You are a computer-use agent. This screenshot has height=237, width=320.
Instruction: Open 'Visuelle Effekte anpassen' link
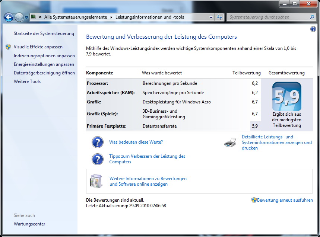point(38,47)
